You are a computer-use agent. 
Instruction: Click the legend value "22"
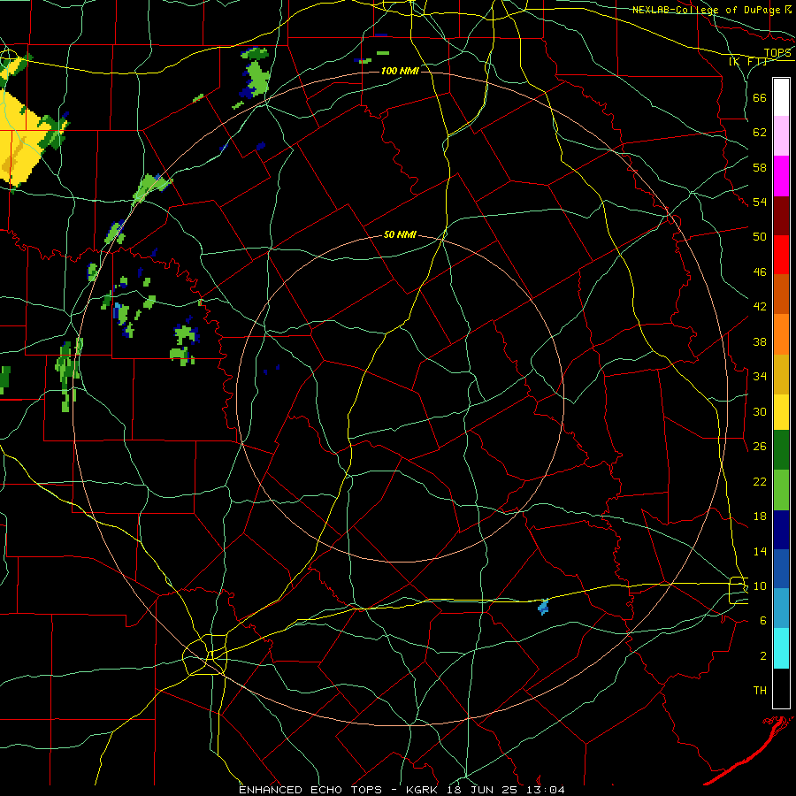760,481
